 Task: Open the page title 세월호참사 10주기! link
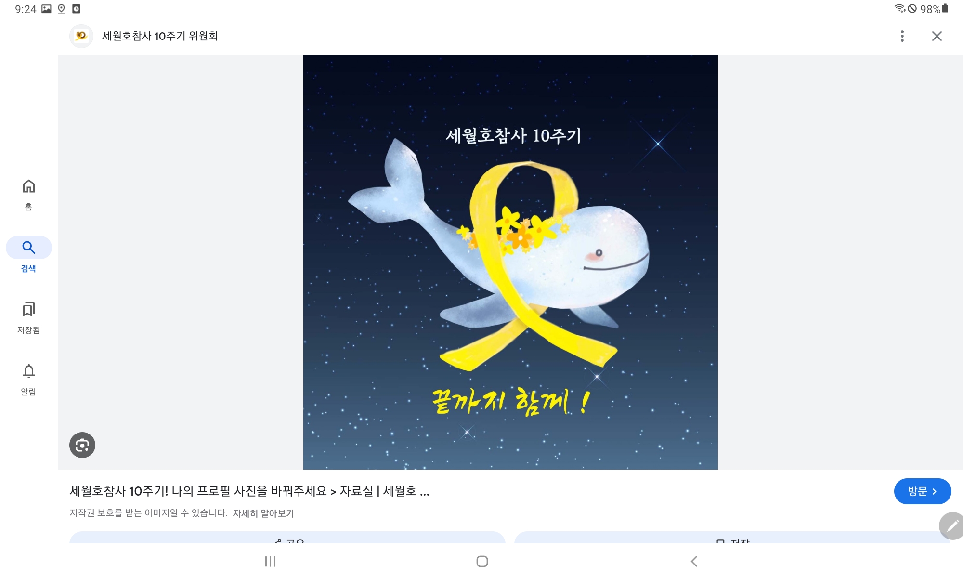tap(249, 491)
